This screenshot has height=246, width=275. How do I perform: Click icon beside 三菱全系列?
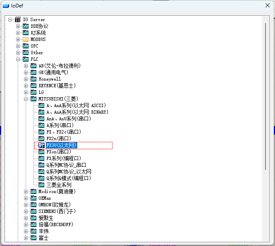pyautogui.click(x=41, y=185)
